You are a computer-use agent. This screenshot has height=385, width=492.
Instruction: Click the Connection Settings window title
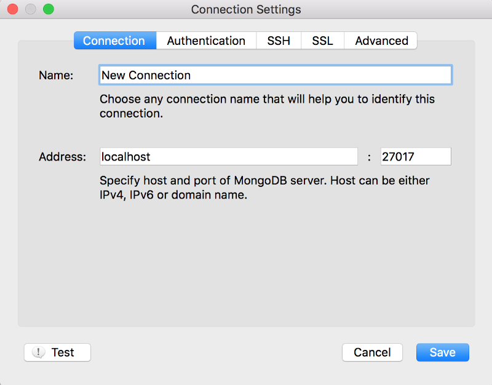[246, 10]
